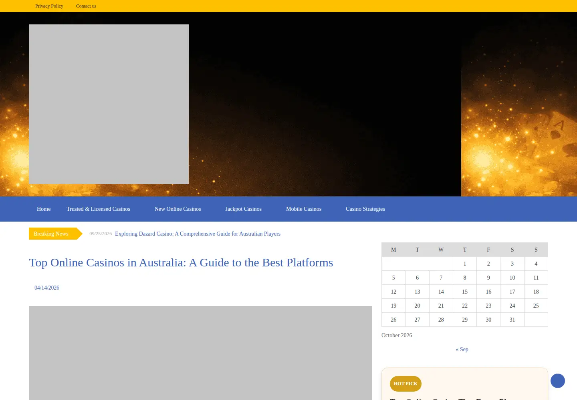Open the Privacy Policy link

[49, 6]
